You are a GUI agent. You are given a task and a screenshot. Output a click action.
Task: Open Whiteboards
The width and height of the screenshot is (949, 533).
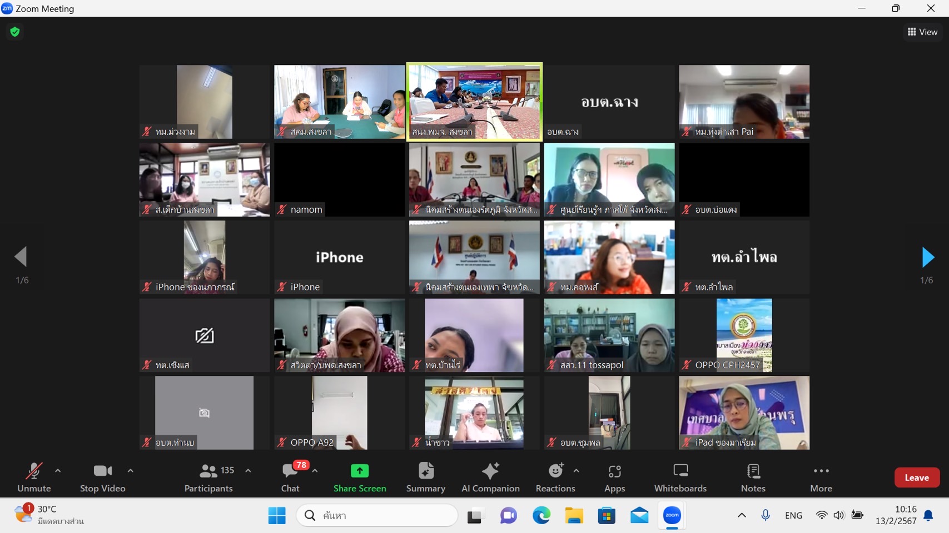[680, 477]
